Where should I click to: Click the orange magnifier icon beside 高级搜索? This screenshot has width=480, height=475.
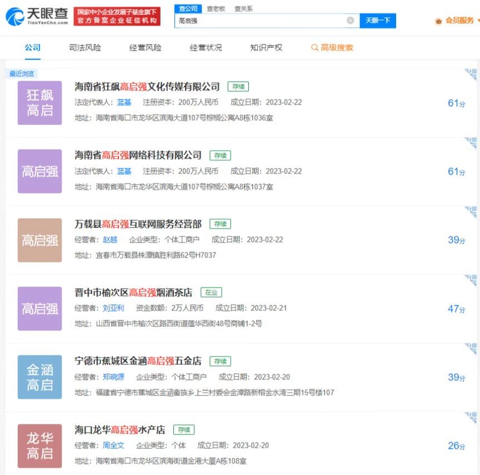click(x=314, y=48)
